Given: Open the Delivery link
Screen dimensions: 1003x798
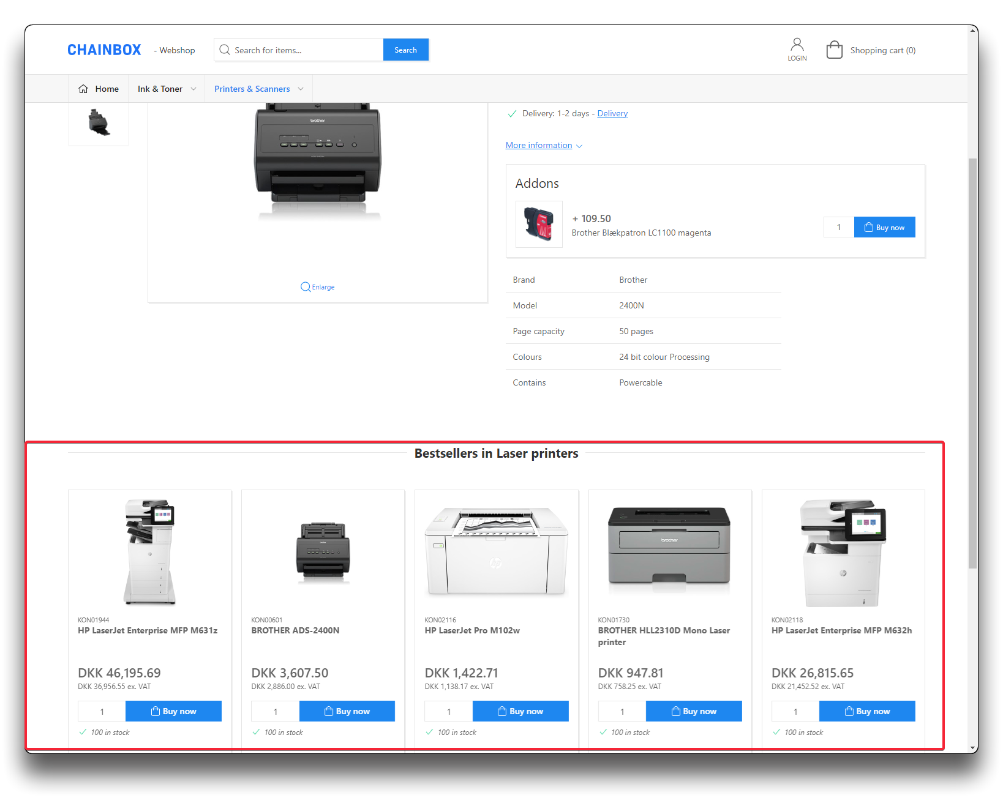Looking at the screenshot, I should click(x=612, y=113).
